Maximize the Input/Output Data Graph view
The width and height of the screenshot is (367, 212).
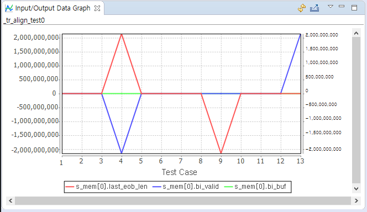coord(354,8)
